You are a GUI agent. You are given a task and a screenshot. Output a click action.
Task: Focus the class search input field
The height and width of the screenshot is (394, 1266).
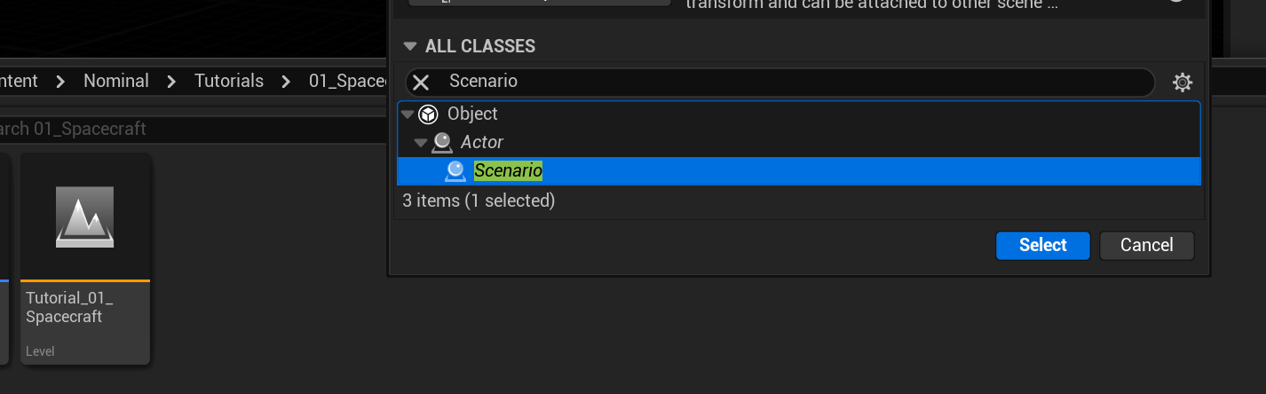pyautogui.click(x=790, y=82)
